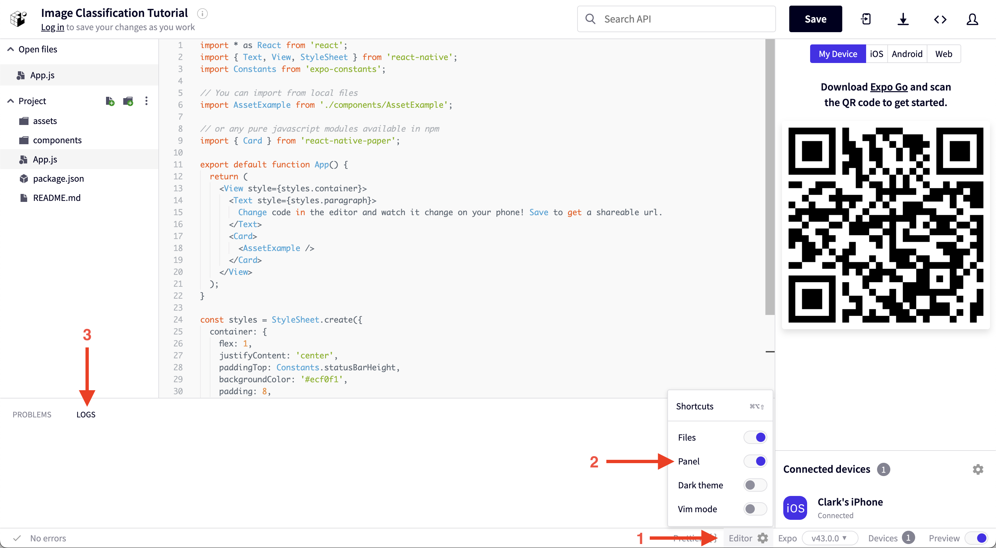Enable the Vim mode switch
The image size is (996, 548).
[x=755, y=509]
